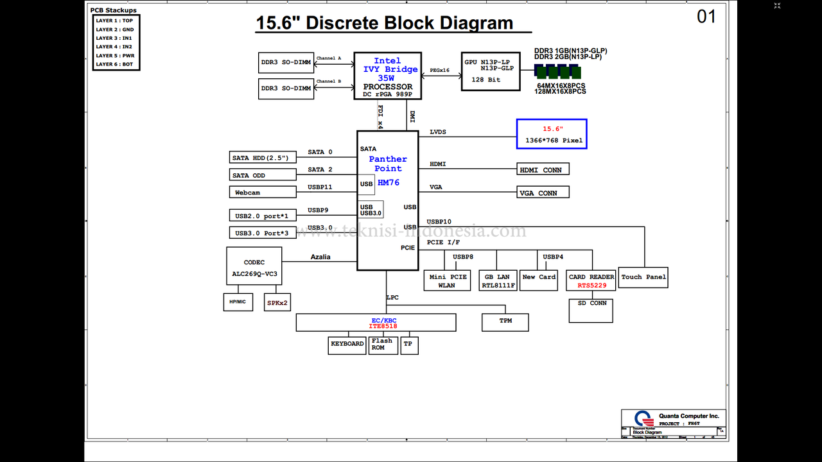Click the 'LVDS' label
The height and width of the screenshot is (462, 822).
click(x=438, y=132)
